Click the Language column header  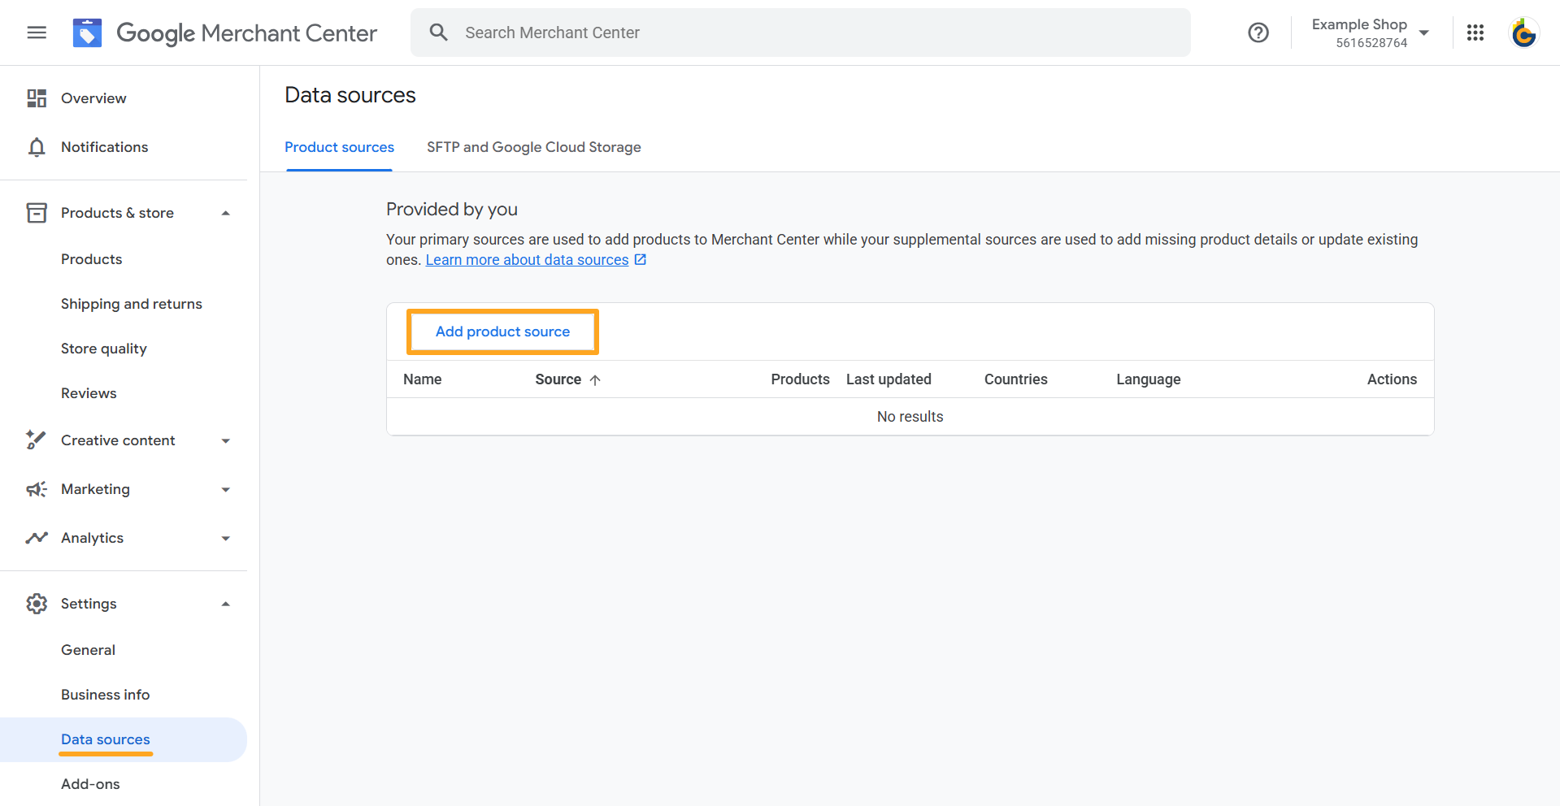click(1148, 379)
